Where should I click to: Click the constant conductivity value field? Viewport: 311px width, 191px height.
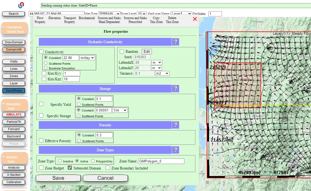click(x=71, y=58)
